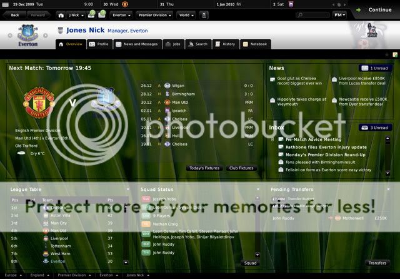
Task: Click the Motherwell club icon in transfers
Action: coord(338,218)
